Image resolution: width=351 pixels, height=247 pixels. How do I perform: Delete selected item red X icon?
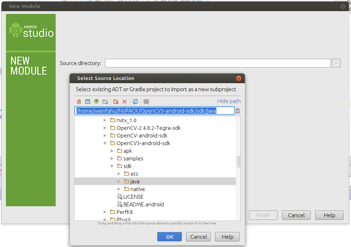(125, 102)
